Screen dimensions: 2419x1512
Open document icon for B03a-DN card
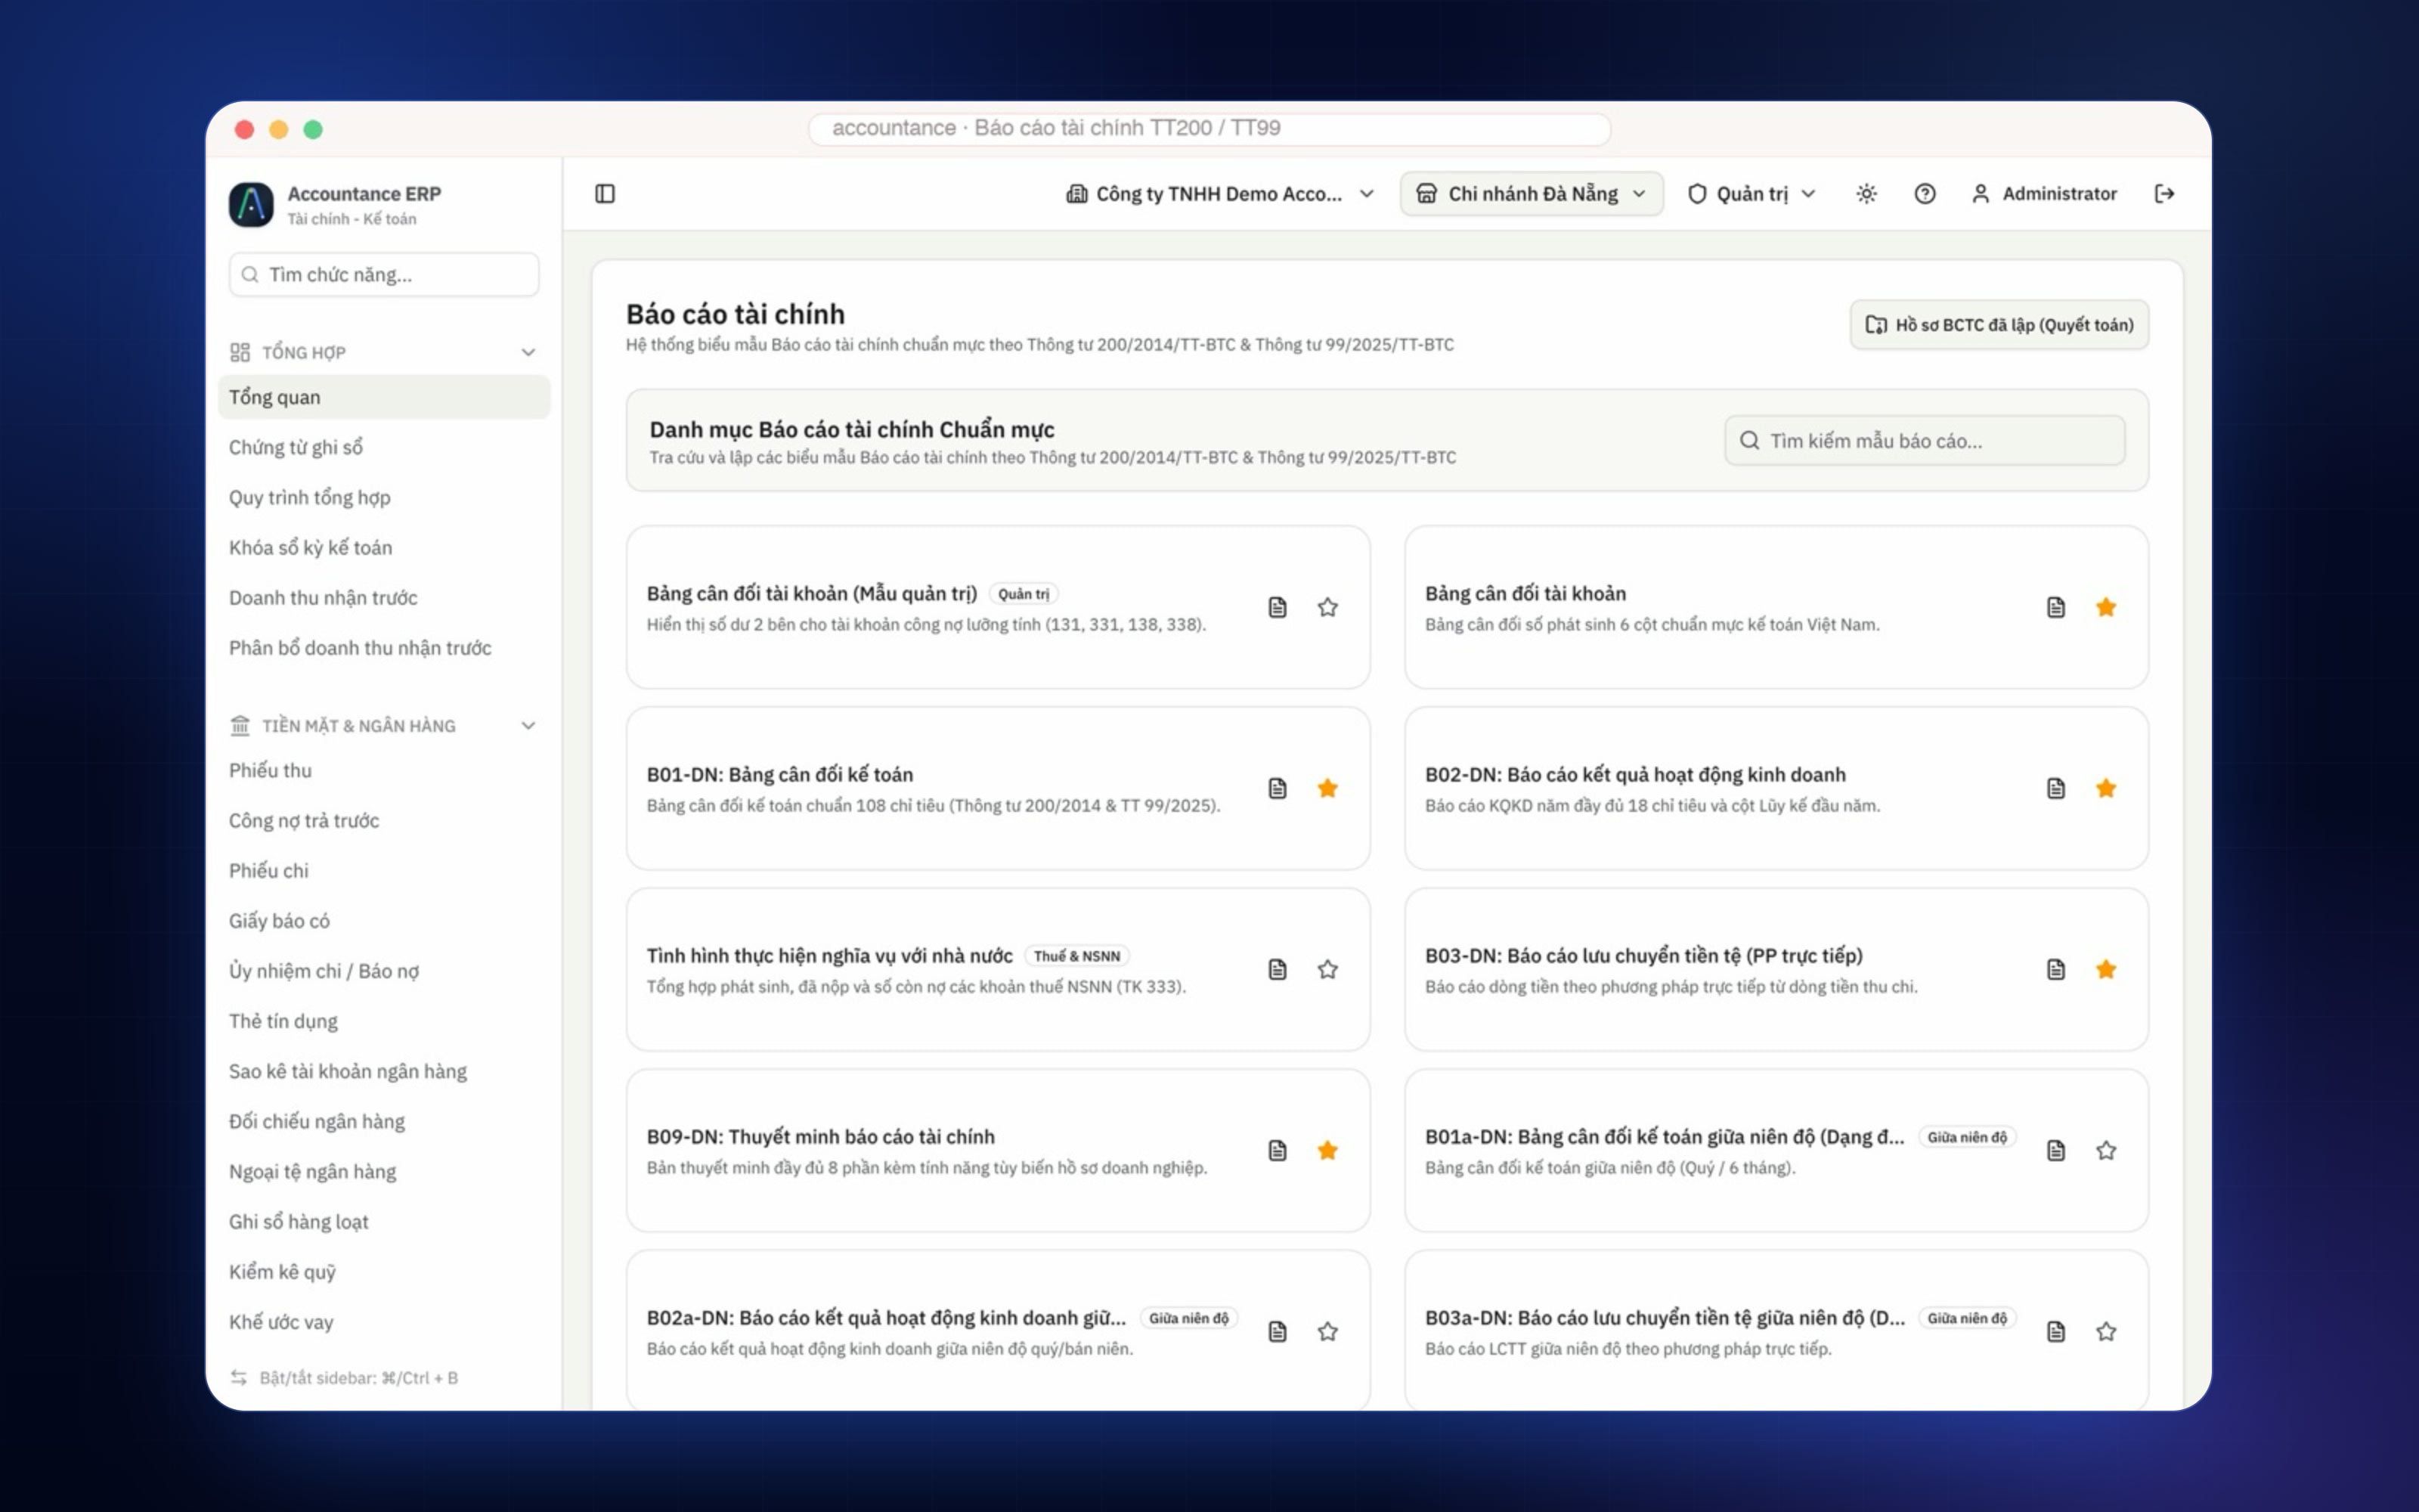click(x=2056, y=1331)
